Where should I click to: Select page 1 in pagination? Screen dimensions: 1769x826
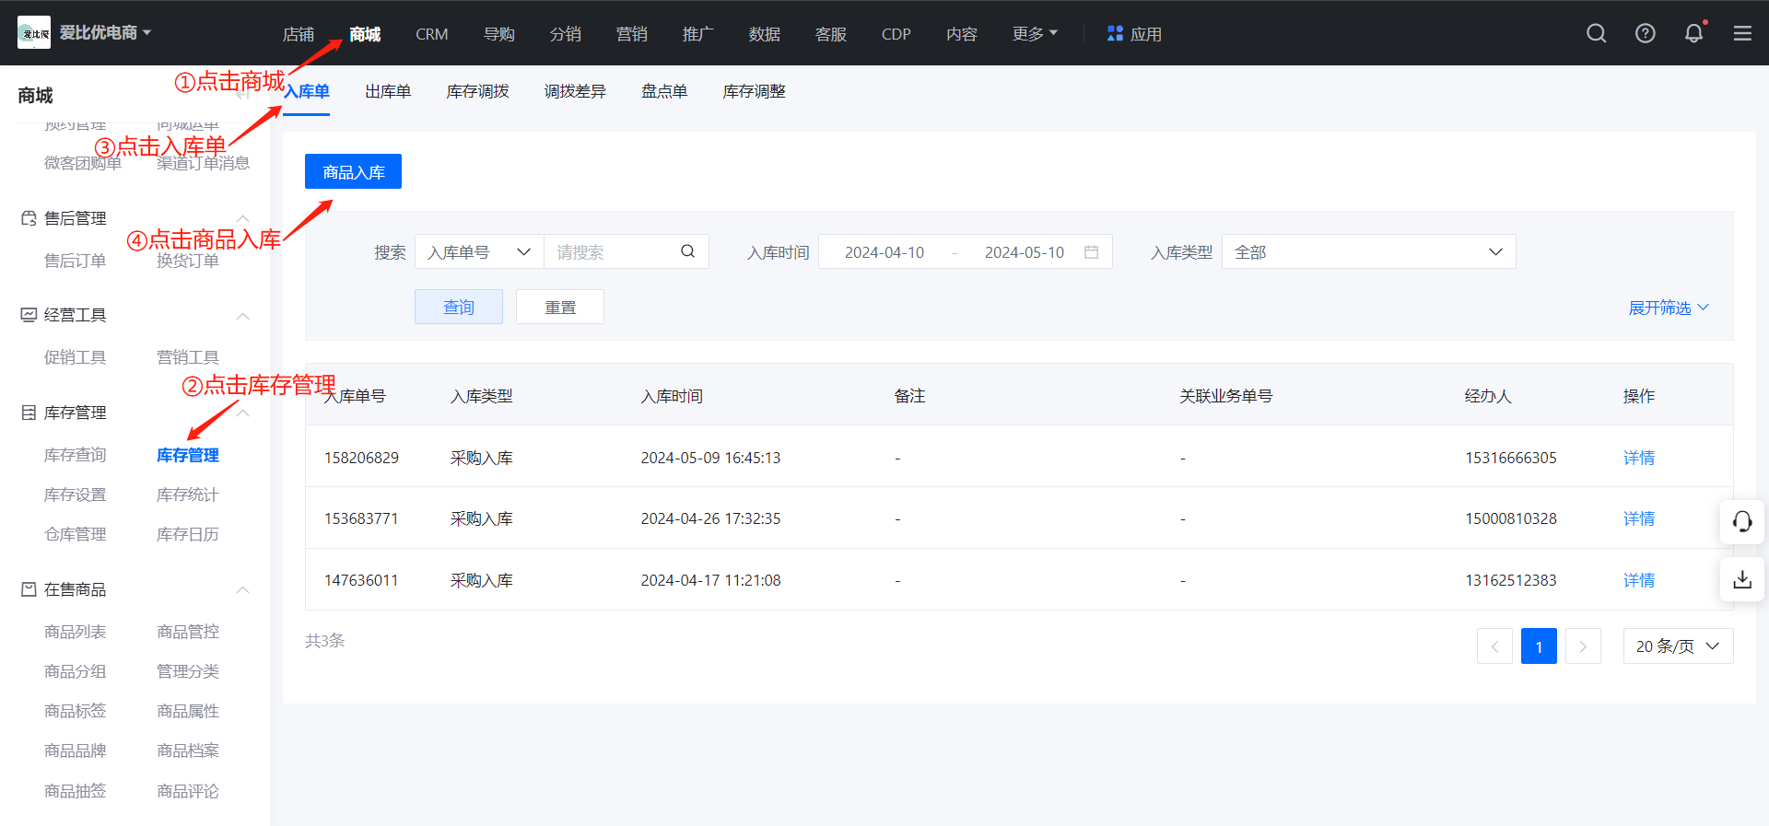1539,646
